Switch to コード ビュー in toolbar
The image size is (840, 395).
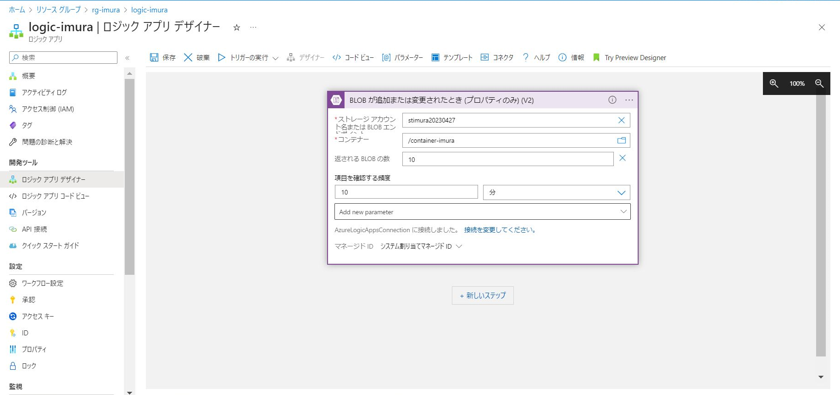(353, 57)
